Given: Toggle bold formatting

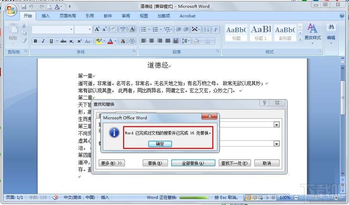Looking at the screenshot, I should pos(35,41).
